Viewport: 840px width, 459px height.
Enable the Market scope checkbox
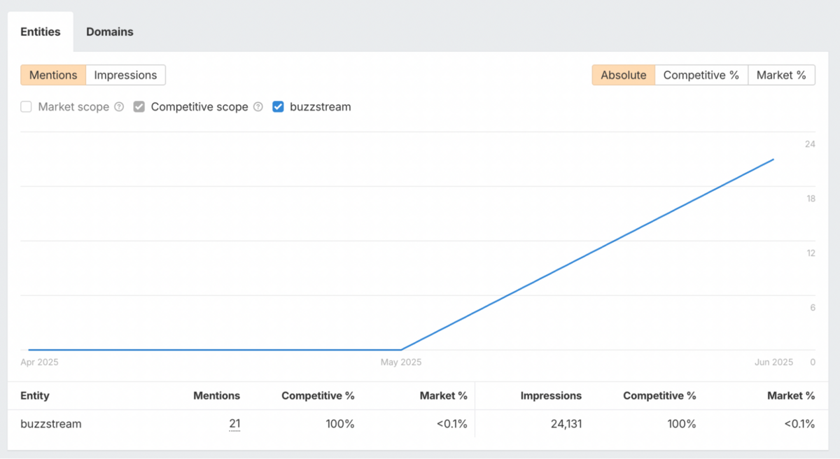26,106
